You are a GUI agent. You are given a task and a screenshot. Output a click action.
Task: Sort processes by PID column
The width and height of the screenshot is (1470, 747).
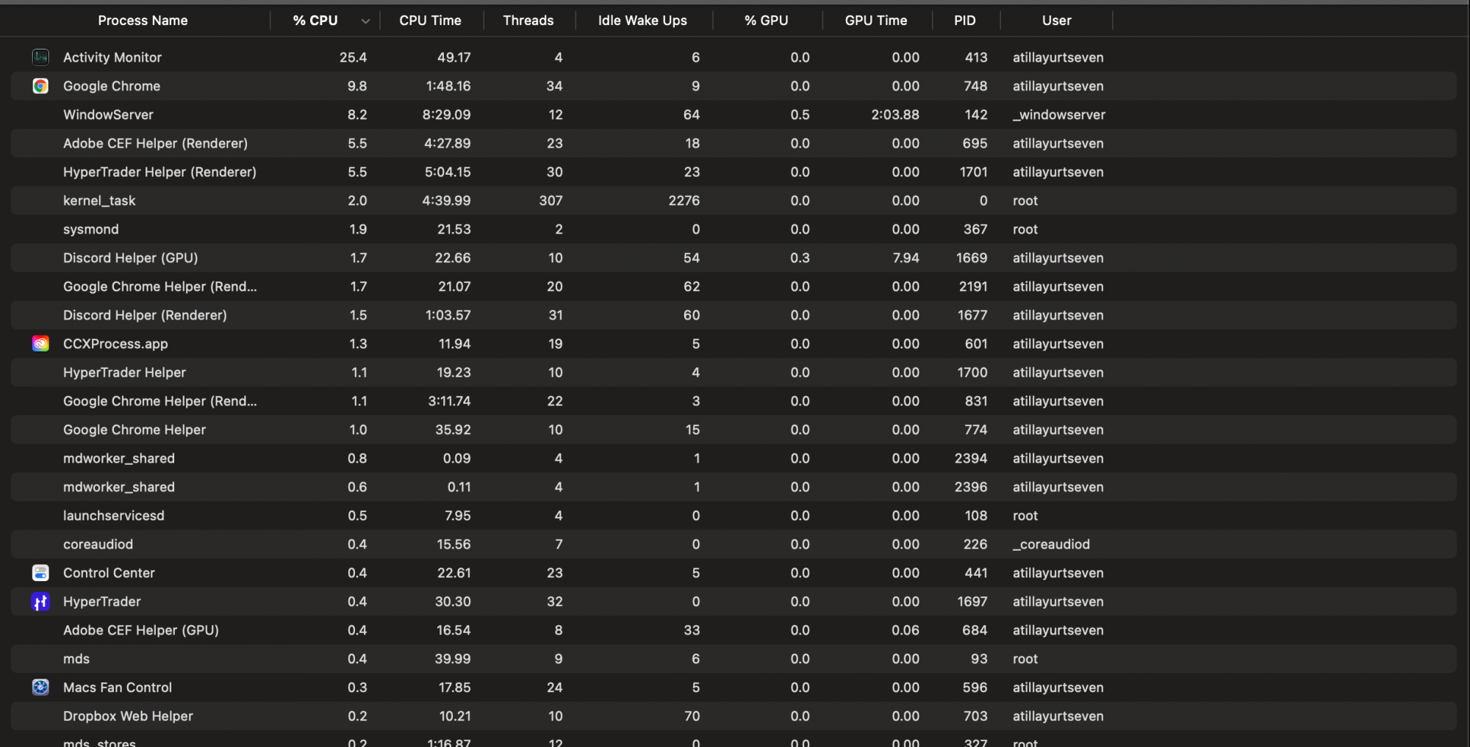tap(964, 21)
